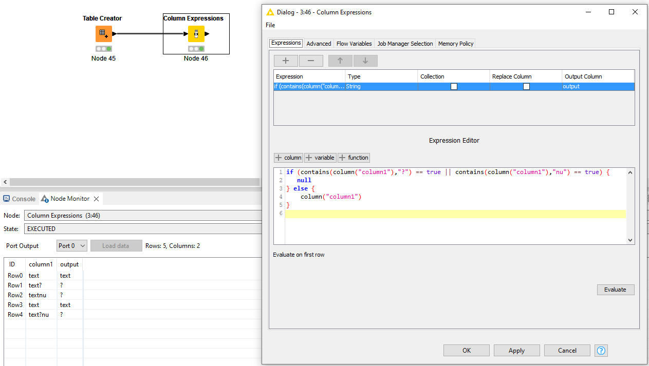Open the help question mark button

601,351
